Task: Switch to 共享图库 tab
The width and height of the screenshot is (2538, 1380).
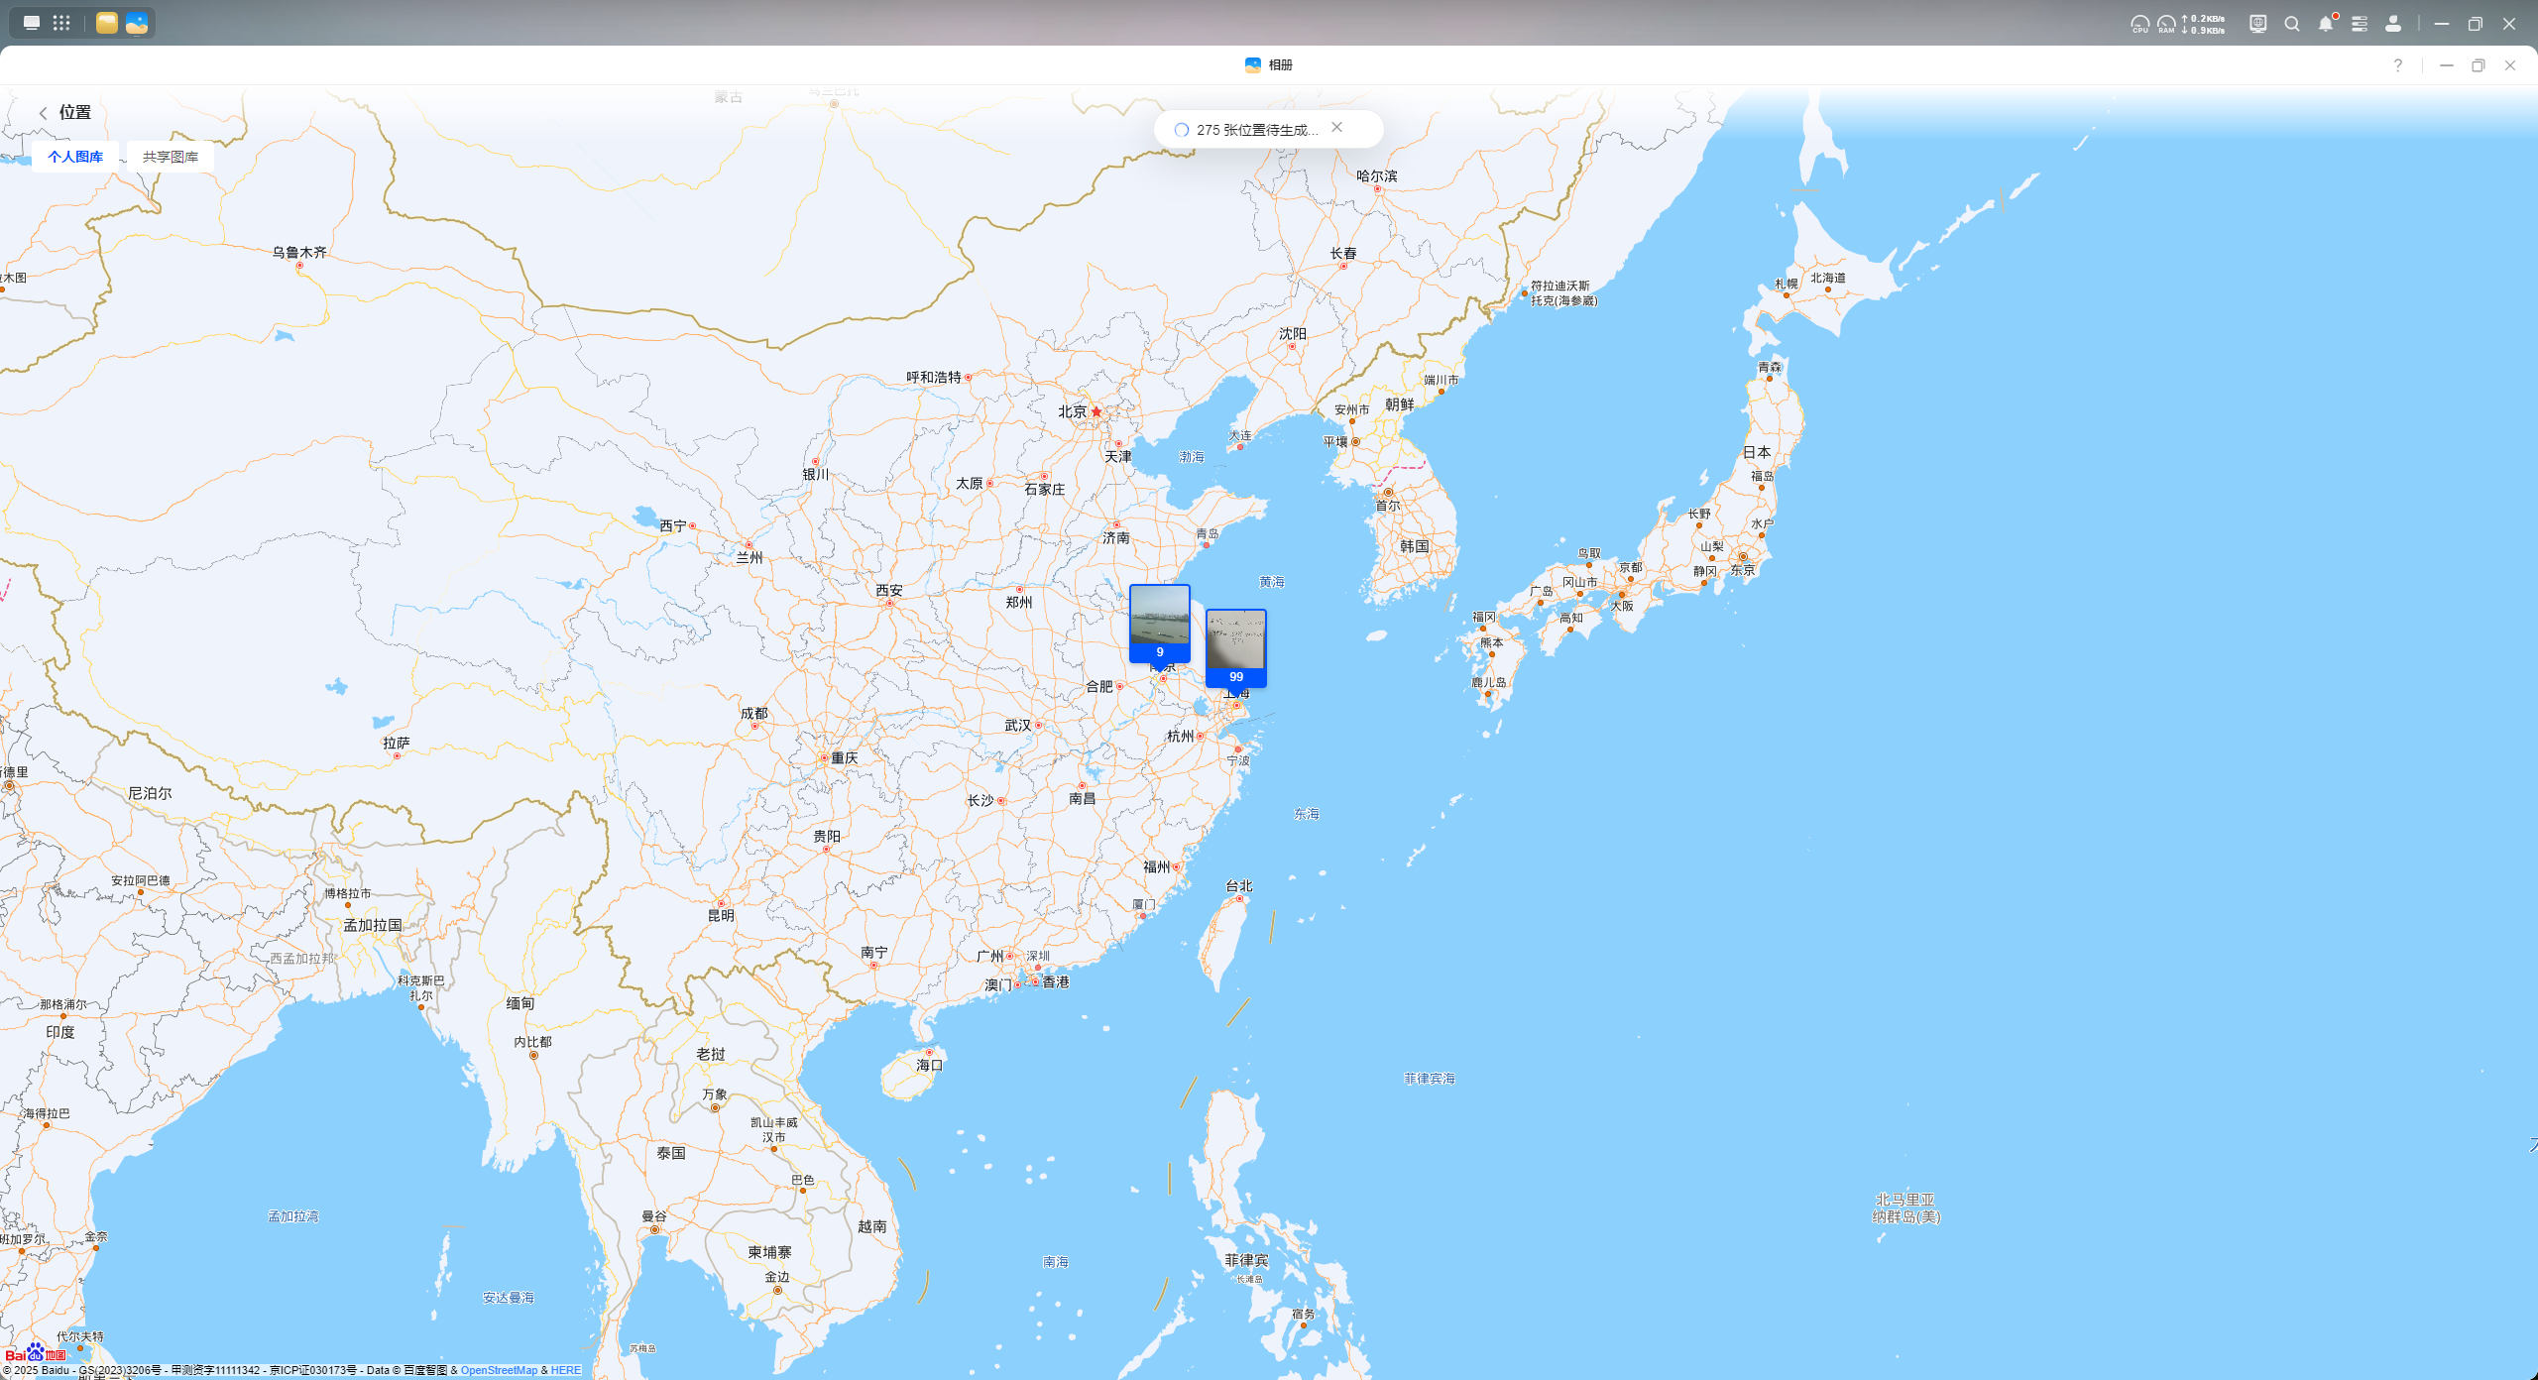Action: [171, 157]
